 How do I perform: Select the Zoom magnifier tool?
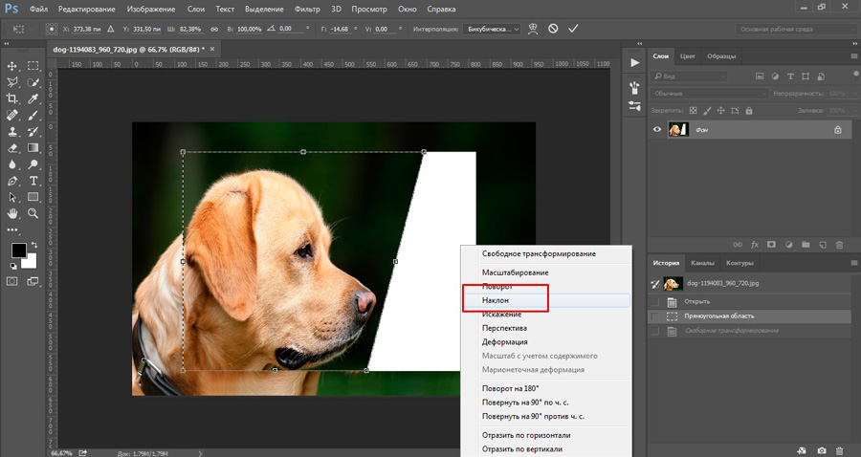point(33,213)
